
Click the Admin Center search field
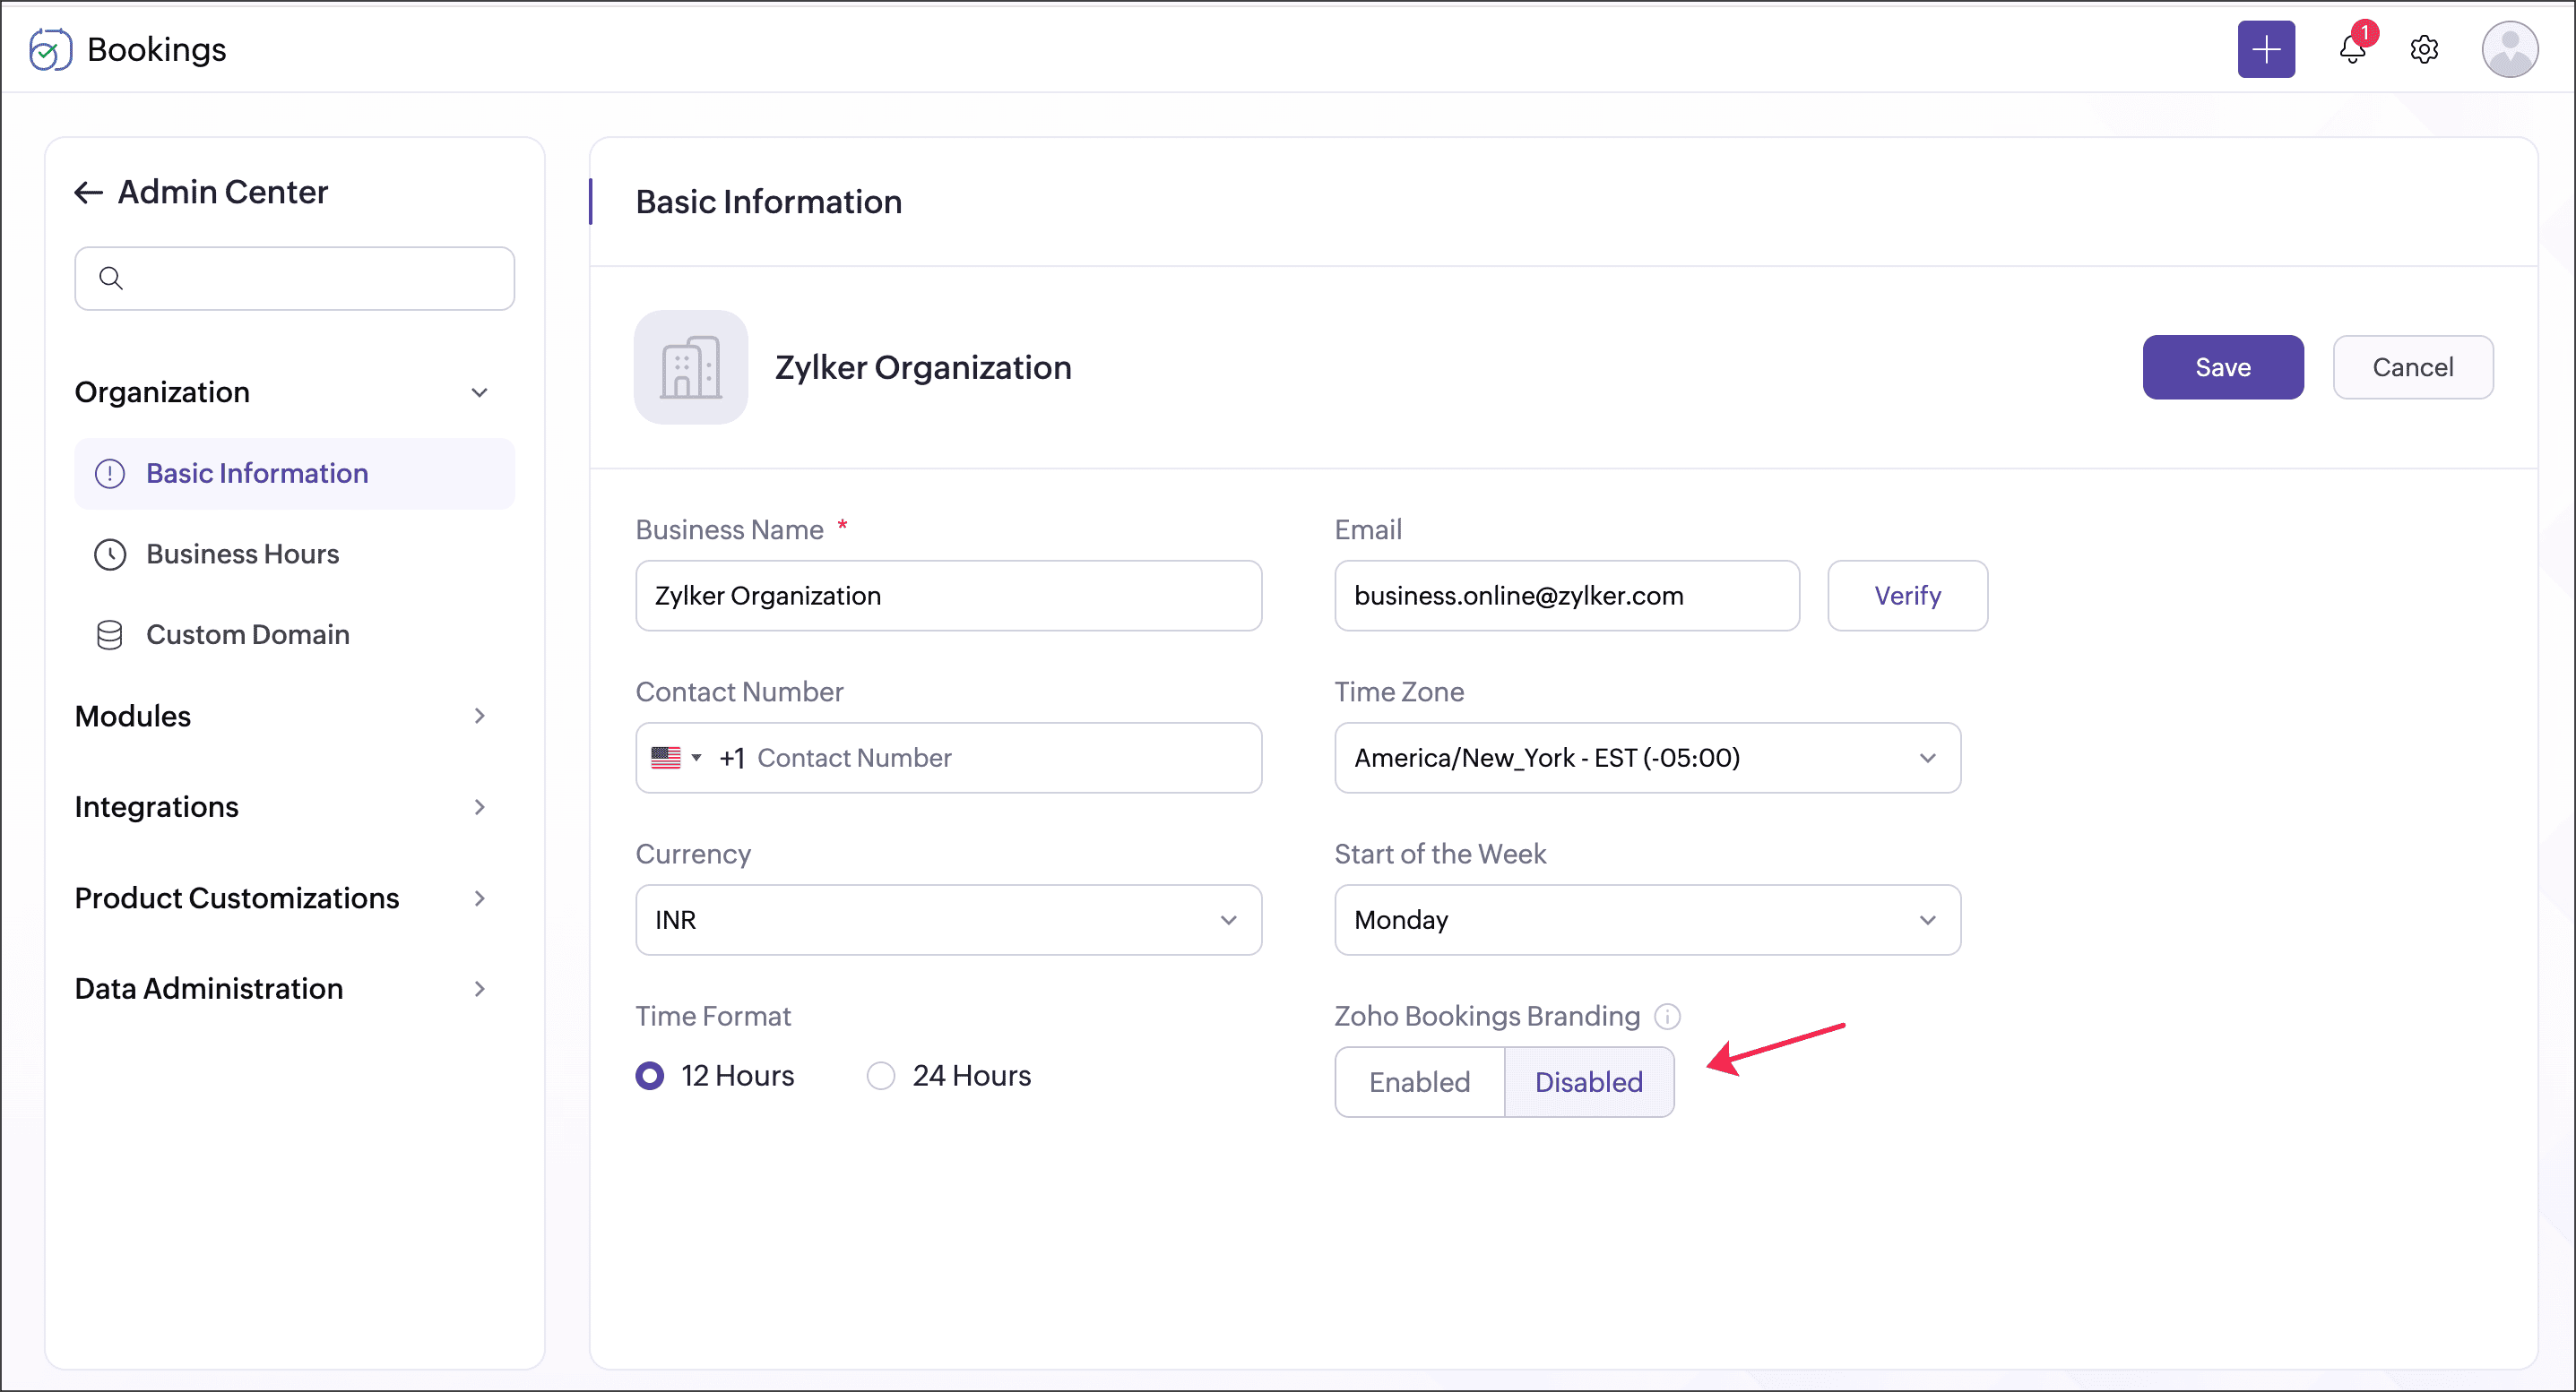click(294, 278)
